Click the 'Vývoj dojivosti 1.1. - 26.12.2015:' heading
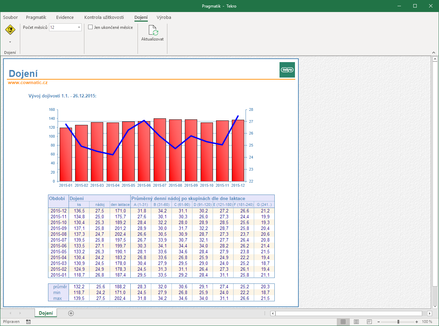This screenshot has width=439, height=326. click(x=62, y=96)
